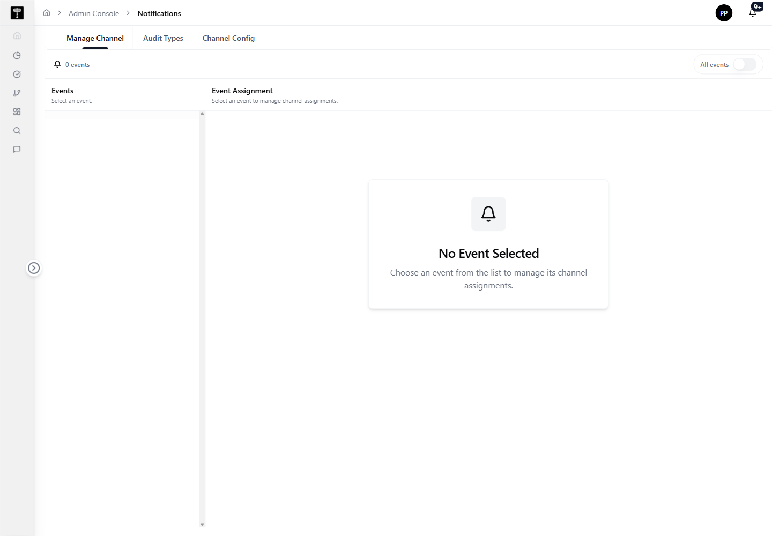Viewport: 772px width, 536px height.
Task: Select the Manage Channel tab
Action: coord(95,38)
